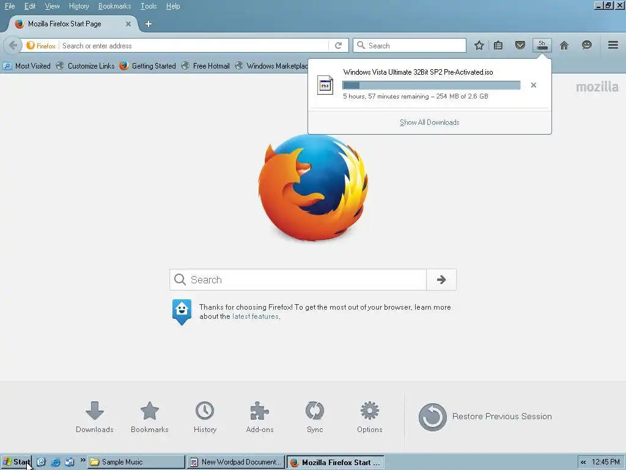This screenshot has height=470, width=626.
Task: Click Mozilla Firefox Start taskbar button
Action: point(336,462)
